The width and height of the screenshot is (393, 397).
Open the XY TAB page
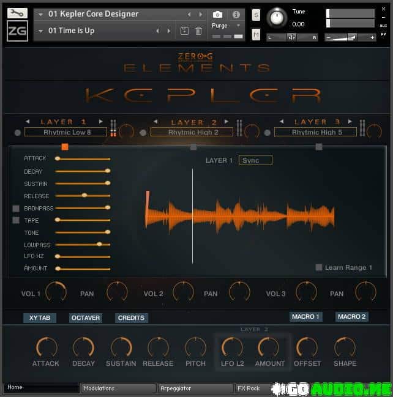(x=40, y=317)
